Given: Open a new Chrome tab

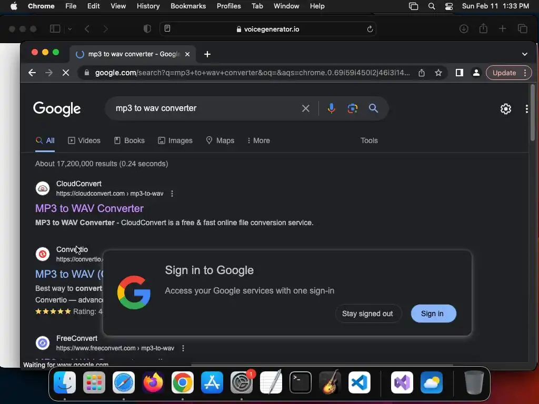Looking at the screenshot, I should click(207, 54).
